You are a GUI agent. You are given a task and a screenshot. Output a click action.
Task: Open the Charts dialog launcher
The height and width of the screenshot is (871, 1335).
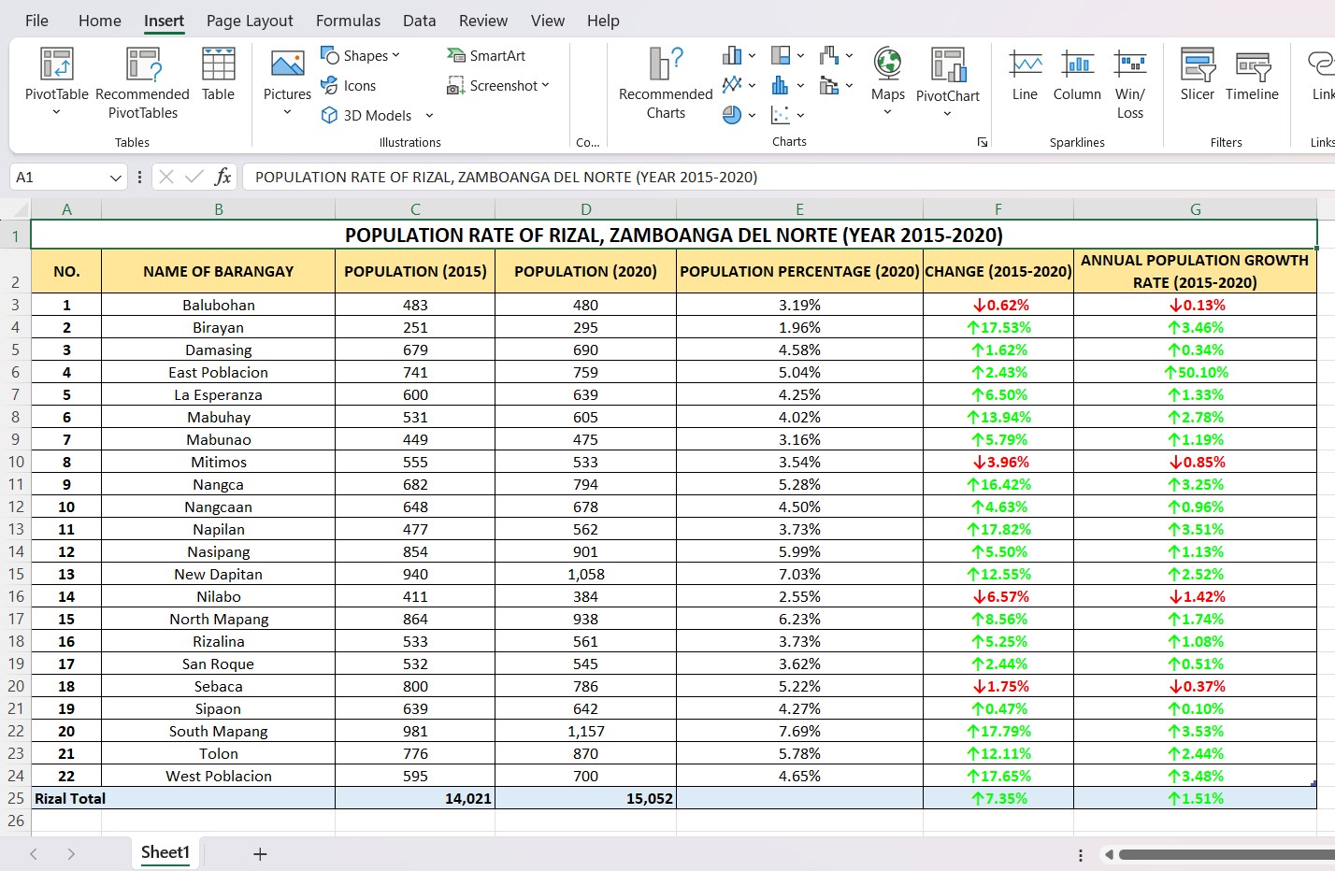(982, 142)
